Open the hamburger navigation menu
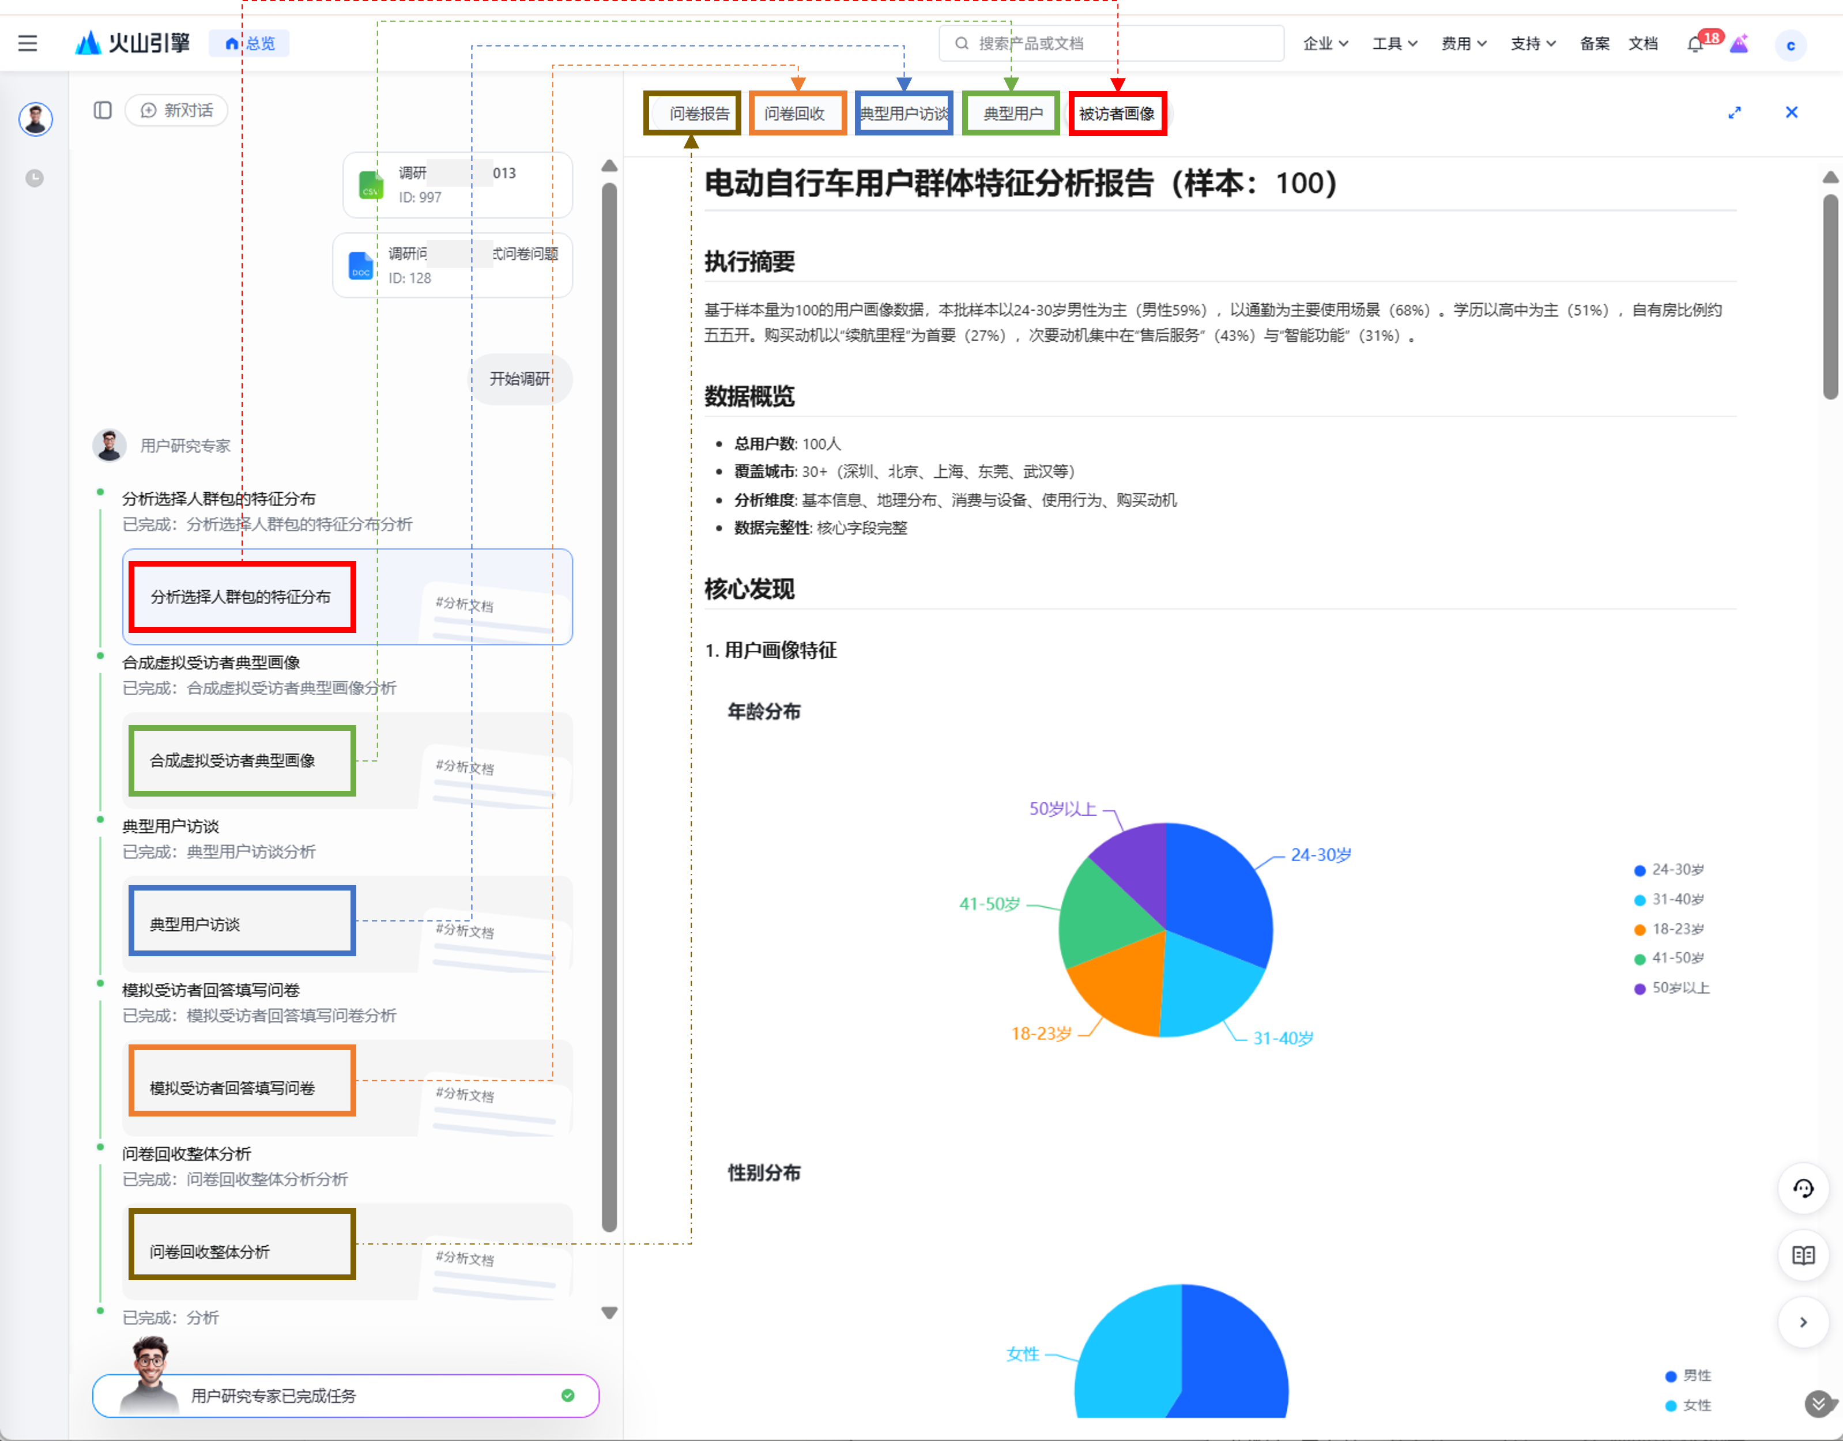 pyautogui.click(x=28, y=43)
